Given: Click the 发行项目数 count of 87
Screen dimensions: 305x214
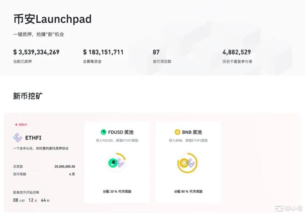Looking at the screenshot, I should [156, 52].
